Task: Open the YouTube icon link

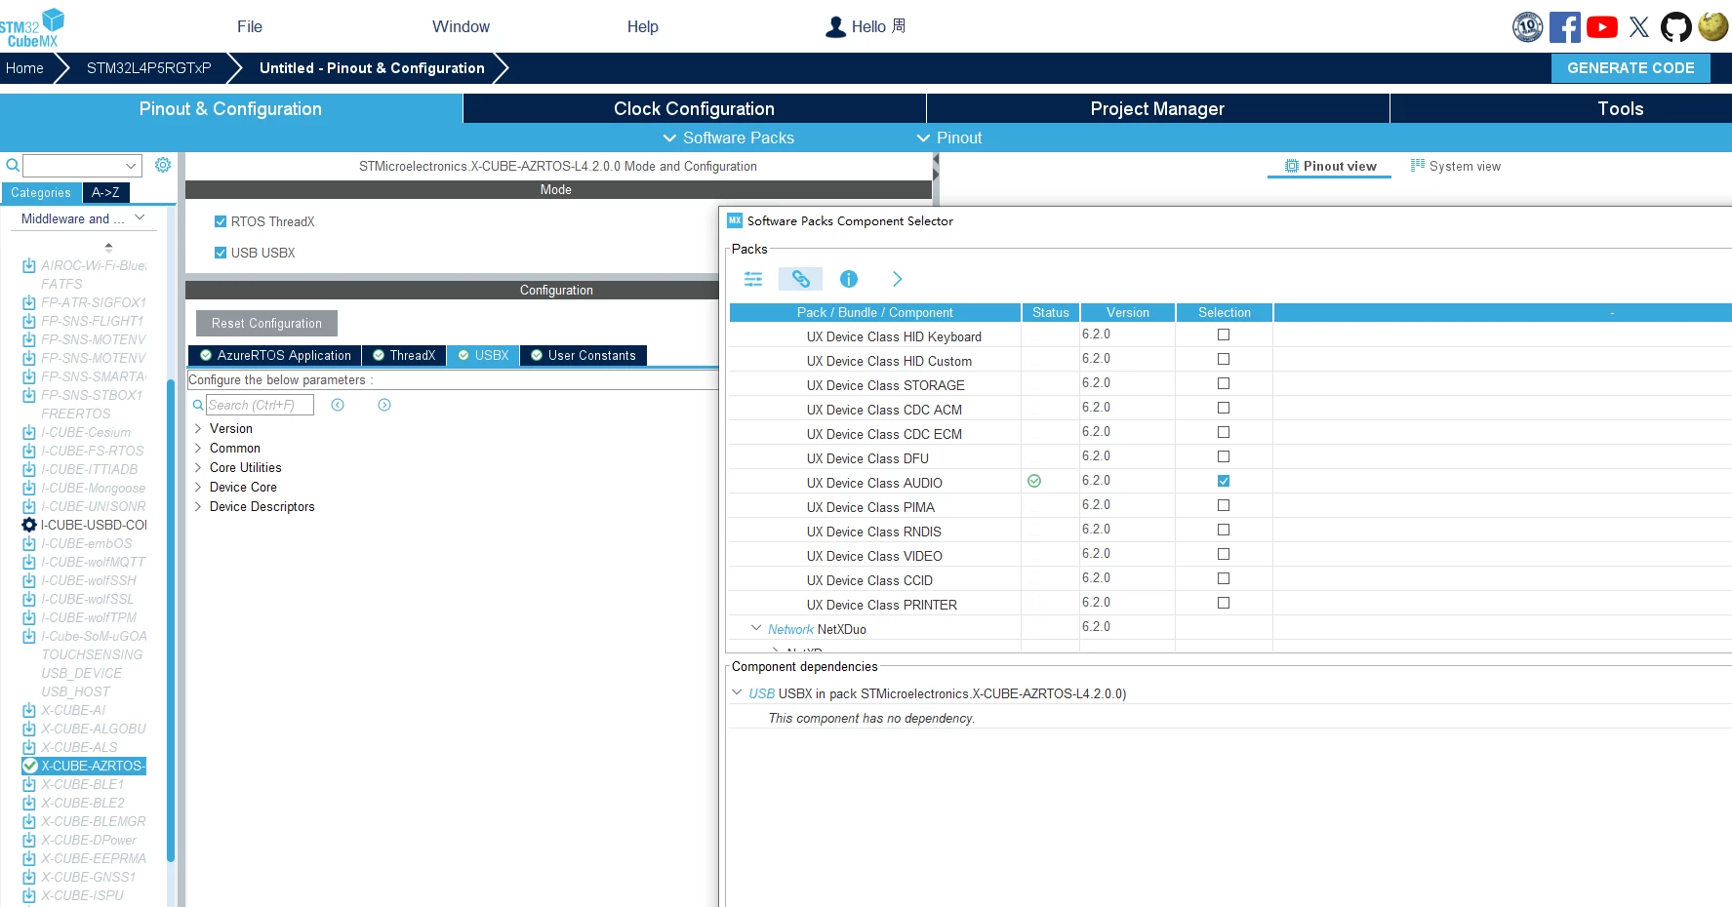Action: 1601,27
